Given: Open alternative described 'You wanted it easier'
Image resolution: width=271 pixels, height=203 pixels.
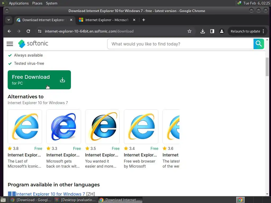Looking at the screenshot, I should (x=101, y=164).
